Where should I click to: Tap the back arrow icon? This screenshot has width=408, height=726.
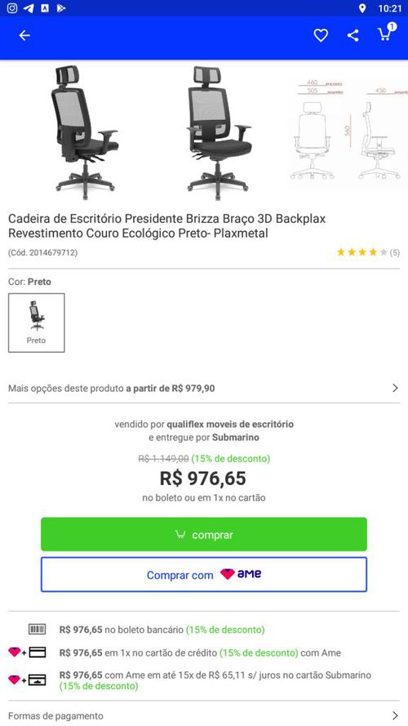point(24,35)
